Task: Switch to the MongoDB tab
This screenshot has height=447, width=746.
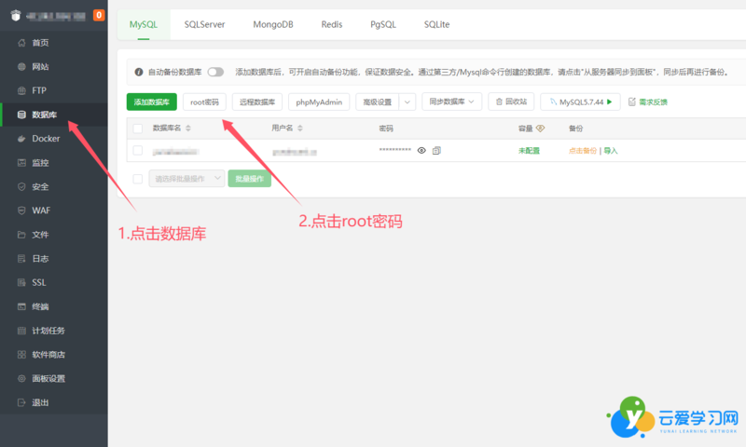Action: [273, 25]
